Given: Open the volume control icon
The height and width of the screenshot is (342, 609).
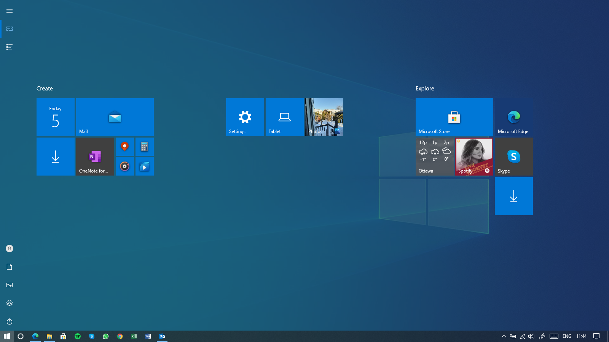Looking at the screenshot, I should click(x=531, y=336).
